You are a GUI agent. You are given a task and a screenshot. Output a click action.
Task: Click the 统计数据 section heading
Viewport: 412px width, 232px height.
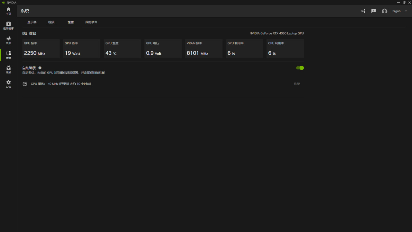(29, 34)
